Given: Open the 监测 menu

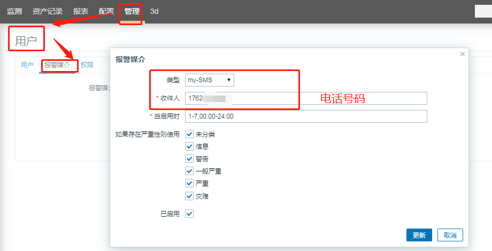Looking at the screenshot, I should pyautogui.click(x=14, y=11).
